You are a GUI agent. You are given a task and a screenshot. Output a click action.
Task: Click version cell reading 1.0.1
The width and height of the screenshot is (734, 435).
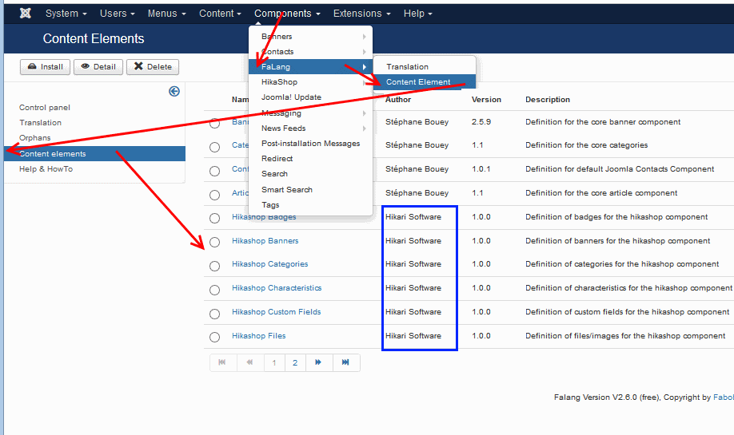pos(481,169)
